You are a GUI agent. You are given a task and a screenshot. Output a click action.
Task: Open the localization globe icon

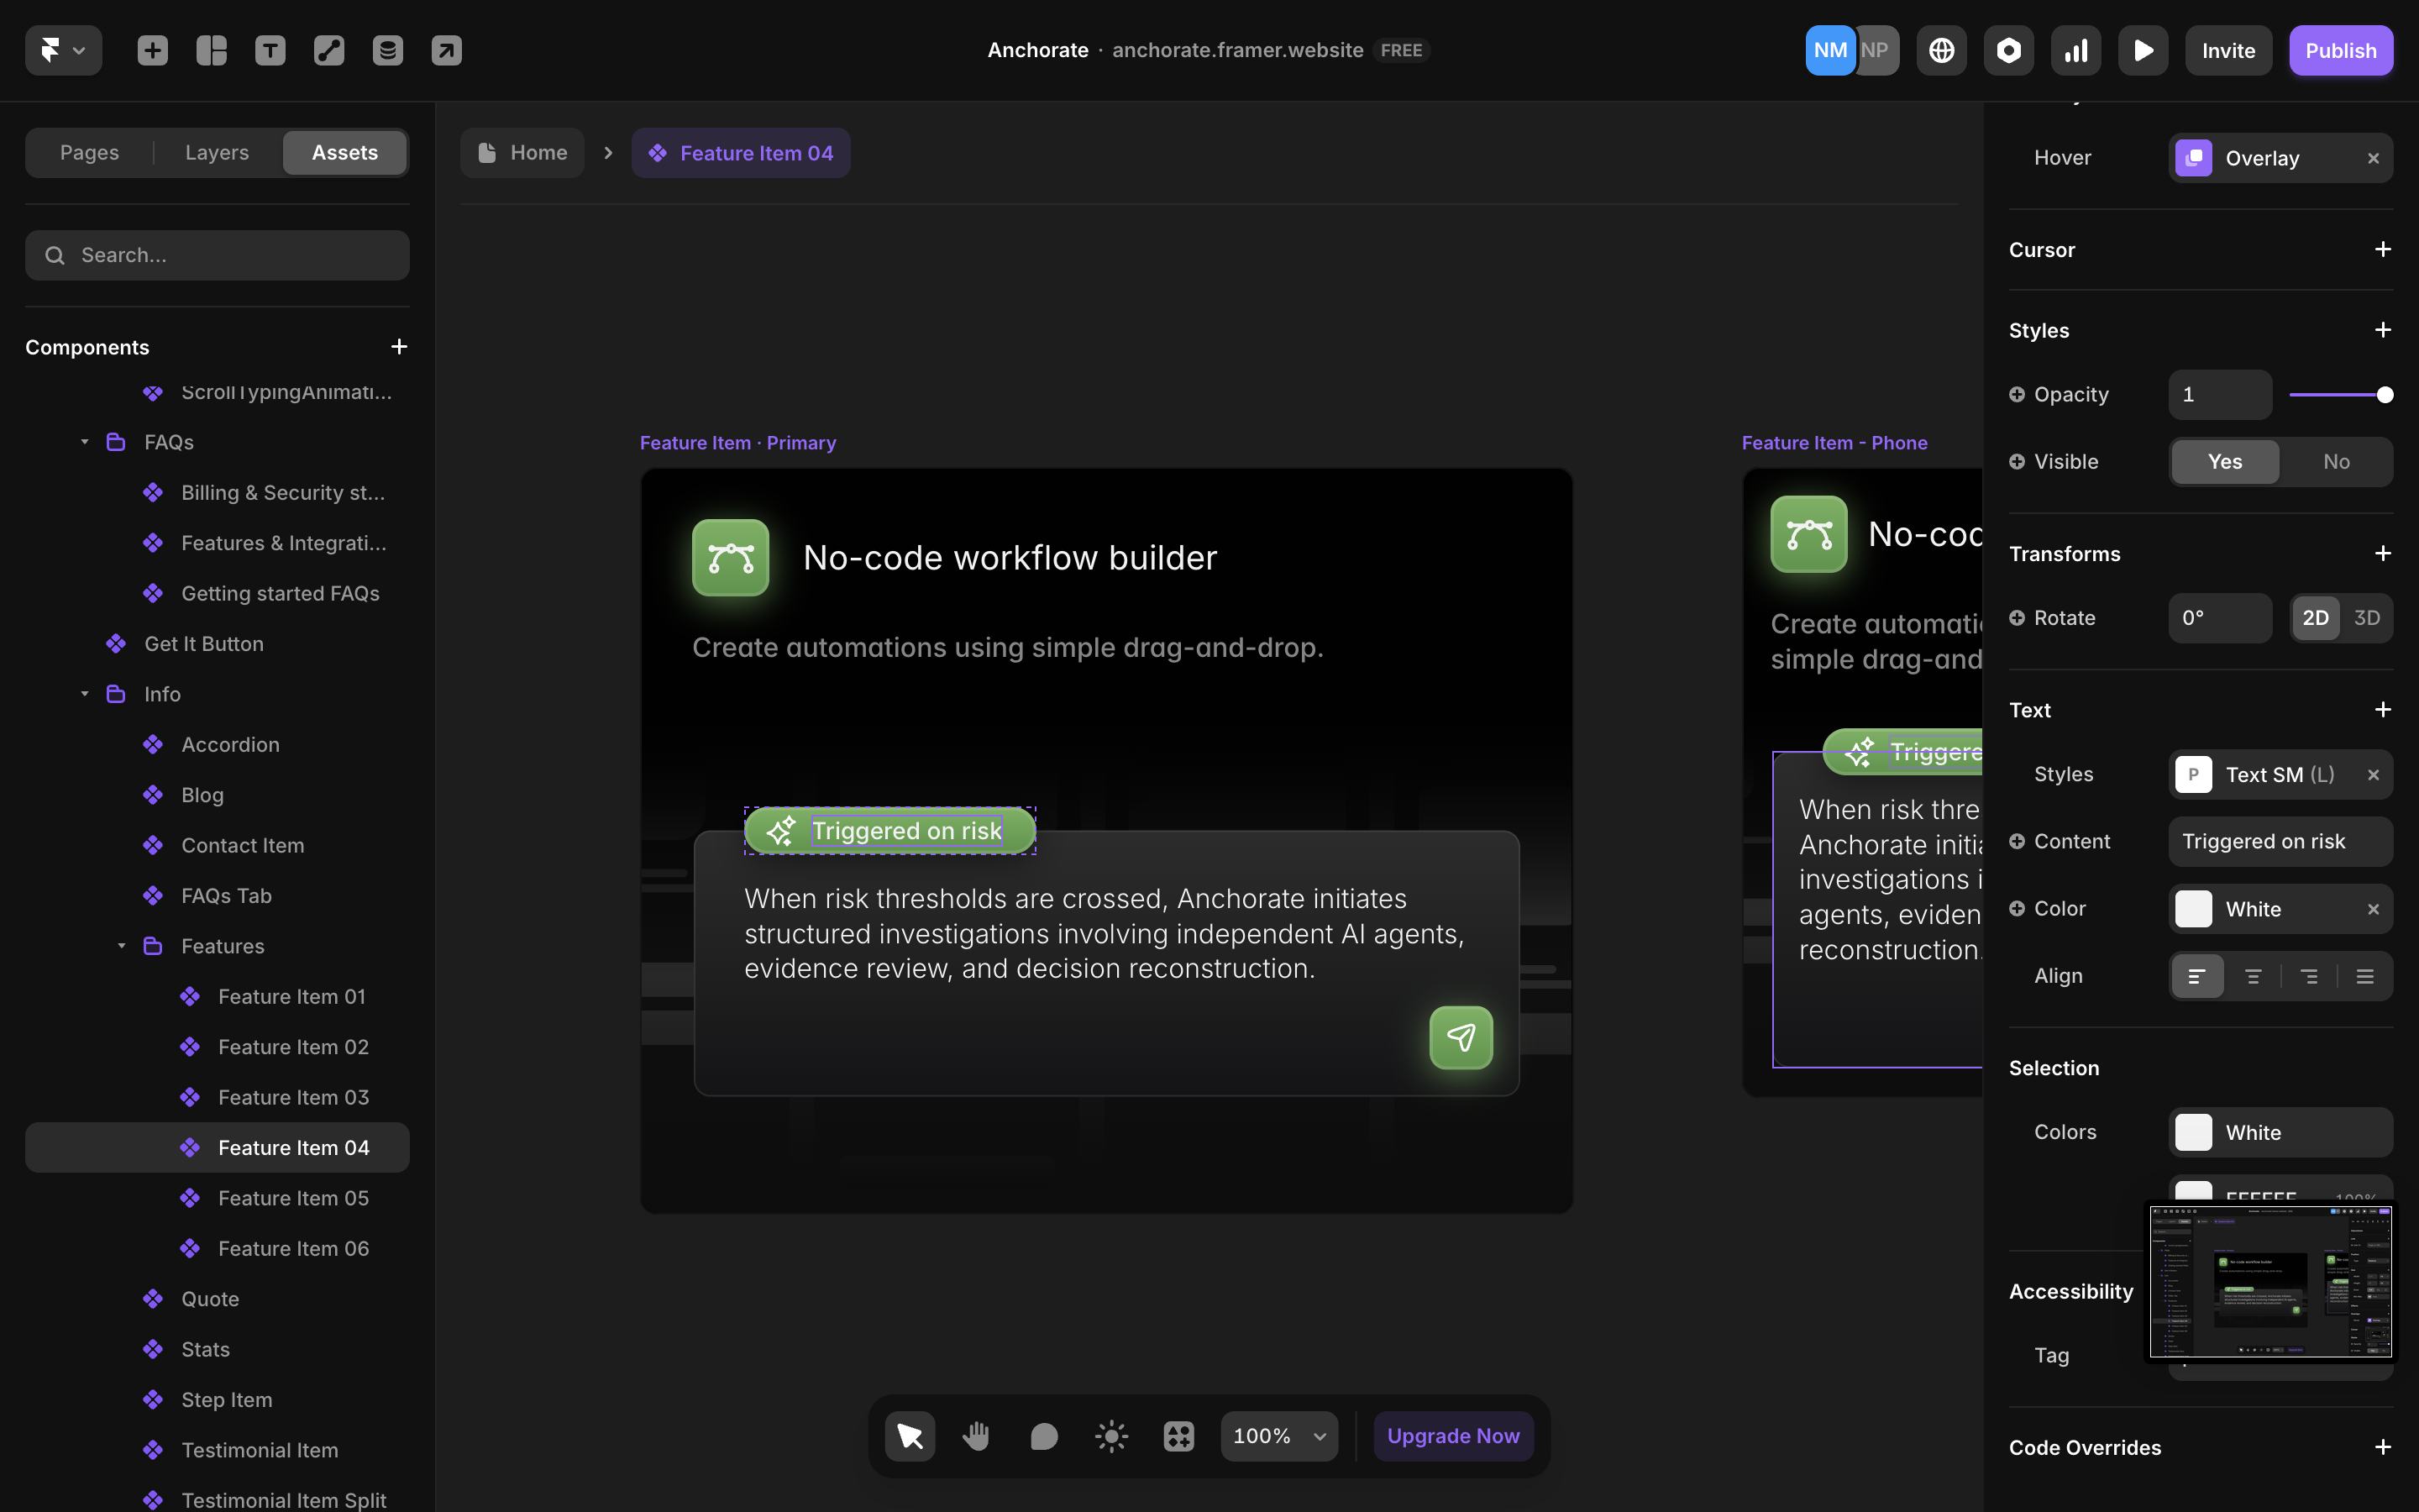point(1941,49)
